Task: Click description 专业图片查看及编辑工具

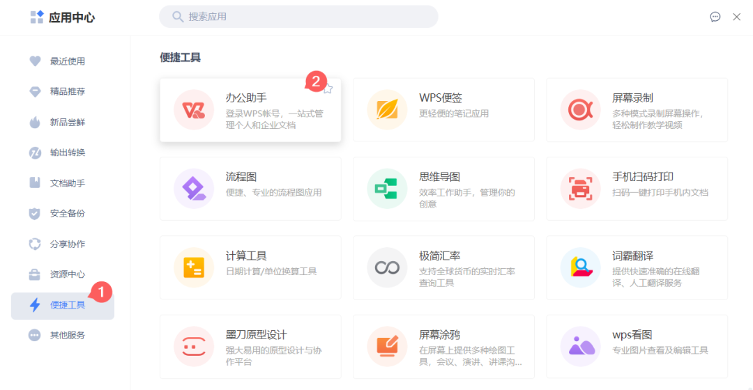Action: [x=660, y=351]
